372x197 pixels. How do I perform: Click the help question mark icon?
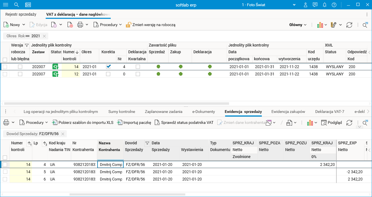(x=334, y=5)
